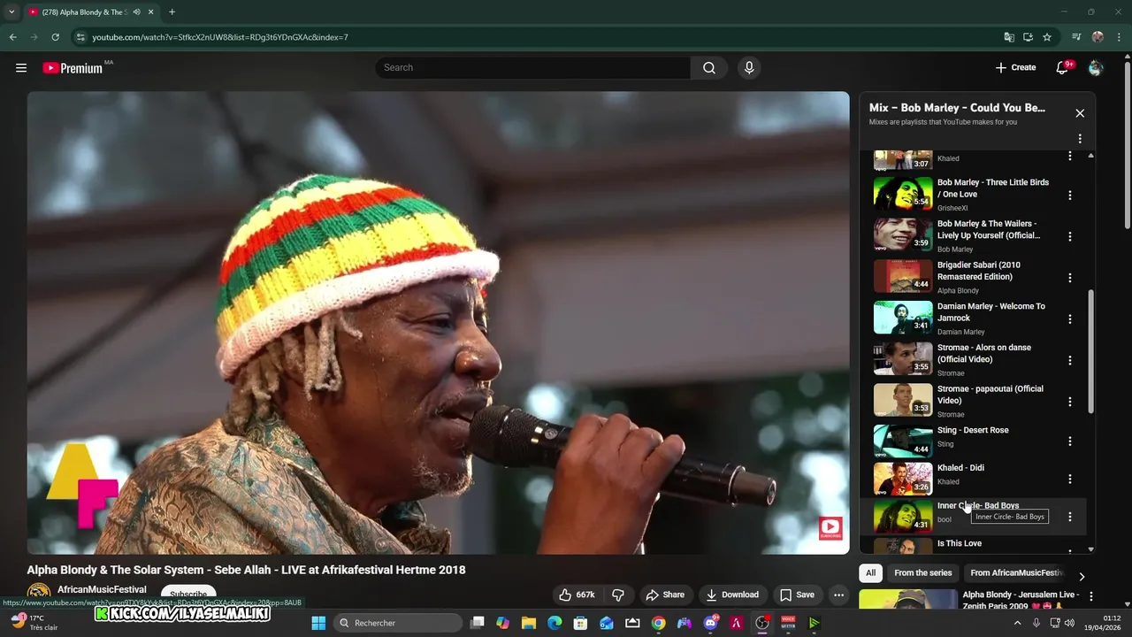Go to YouTube Premium home logo
This screenshot has height=637, width=1132.
tap(73, 68)
